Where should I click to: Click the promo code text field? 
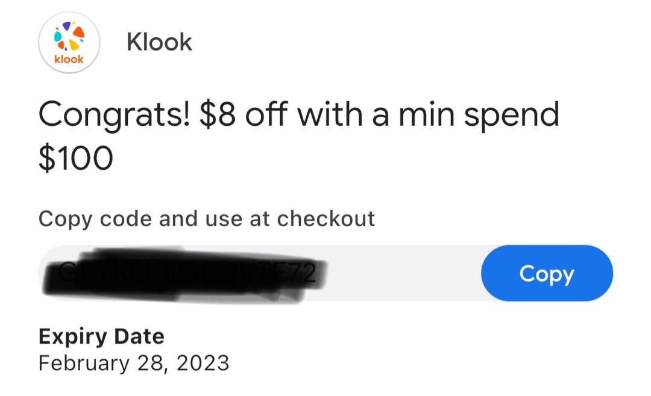[x=241, y=273]
